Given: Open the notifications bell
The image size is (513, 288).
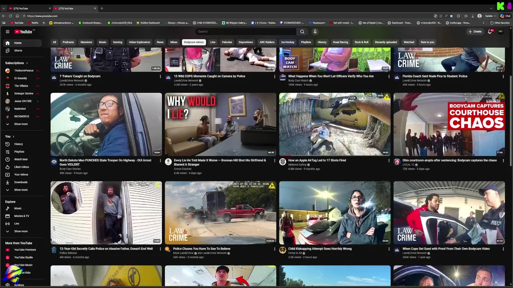Looking at the screenshot, I should click(x=490, y=32).
